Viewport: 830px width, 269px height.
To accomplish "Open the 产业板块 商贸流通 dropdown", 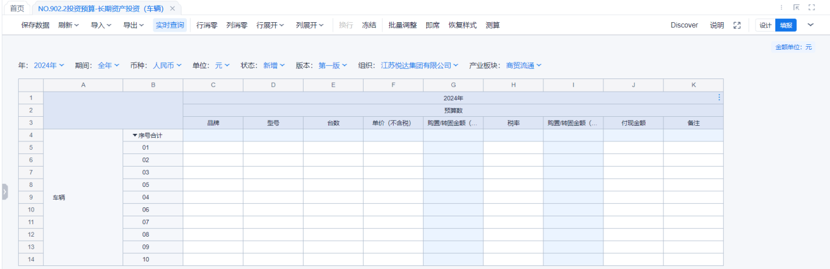I will [523, 65].
